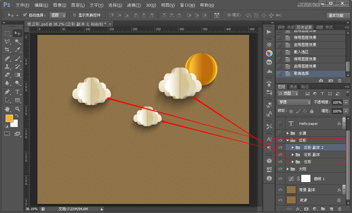Hide the 云彩 副本 2 group
Screen dimensions: 352x213
[x=280, y=147]
